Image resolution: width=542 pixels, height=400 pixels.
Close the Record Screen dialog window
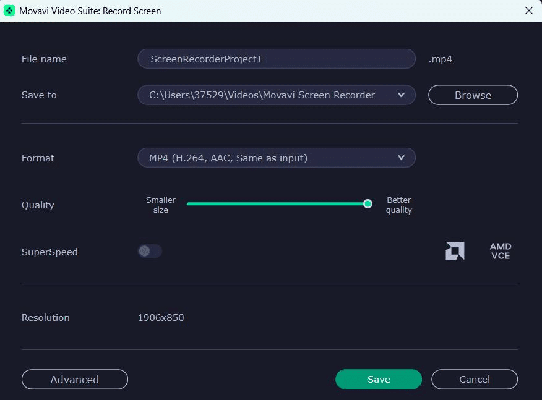[528, 11]
